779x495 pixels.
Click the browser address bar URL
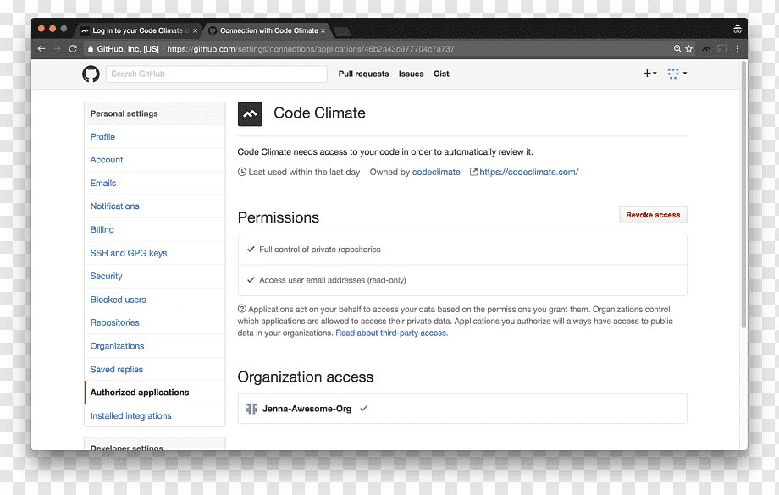[x=311, y=49]
